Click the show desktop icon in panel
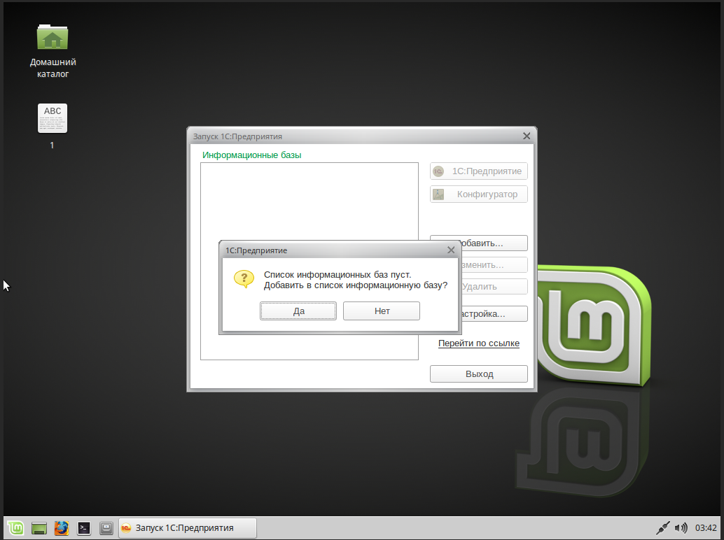This screenshot has height=540, width=724. pyautogui.click(x=39, y=528)
